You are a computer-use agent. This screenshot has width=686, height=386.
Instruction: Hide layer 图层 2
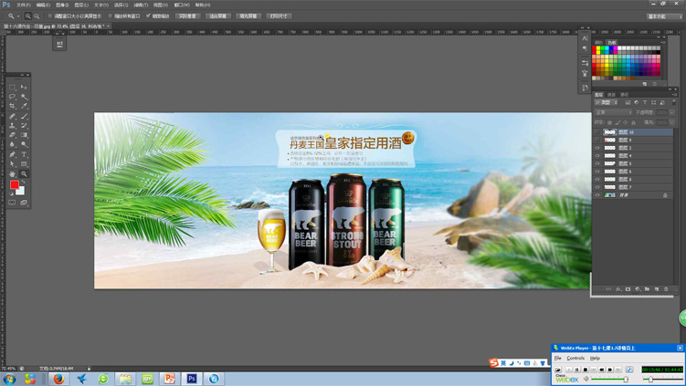coord(597,148)
